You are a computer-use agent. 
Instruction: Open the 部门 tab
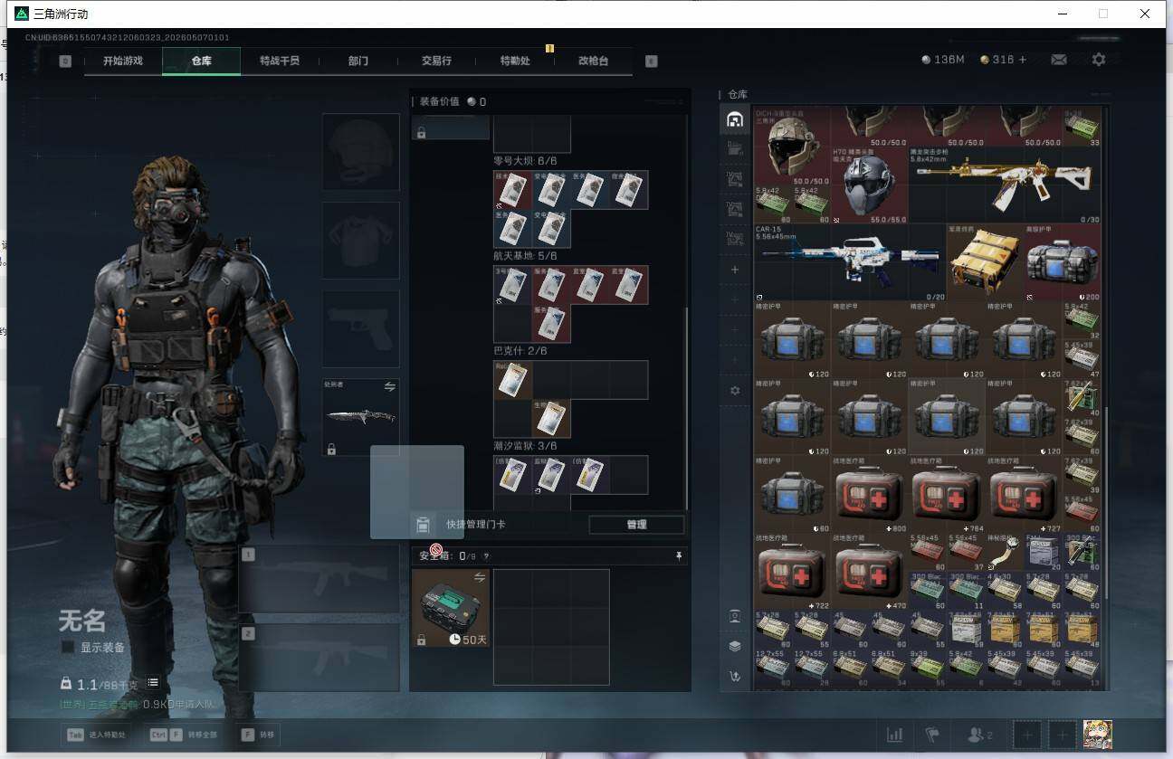(x=358, y=61)
